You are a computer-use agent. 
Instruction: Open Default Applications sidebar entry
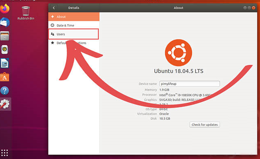[x=74, y=43]
